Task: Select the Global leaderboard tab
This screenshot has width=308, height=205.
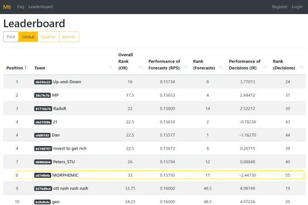Action: click(28, 37)
